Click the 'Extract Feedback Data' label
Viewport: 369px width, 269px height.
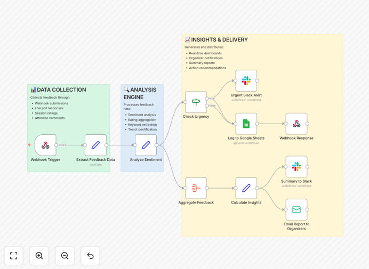pos(95,160)
